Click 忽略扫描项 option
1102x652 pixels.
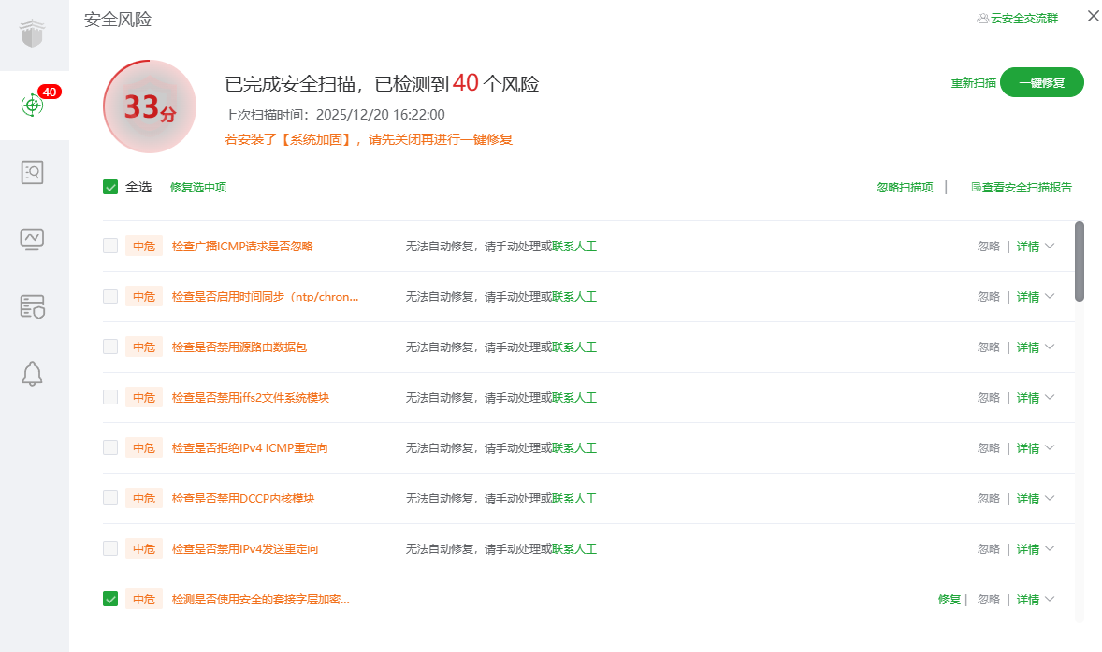[x=904, y=187]
